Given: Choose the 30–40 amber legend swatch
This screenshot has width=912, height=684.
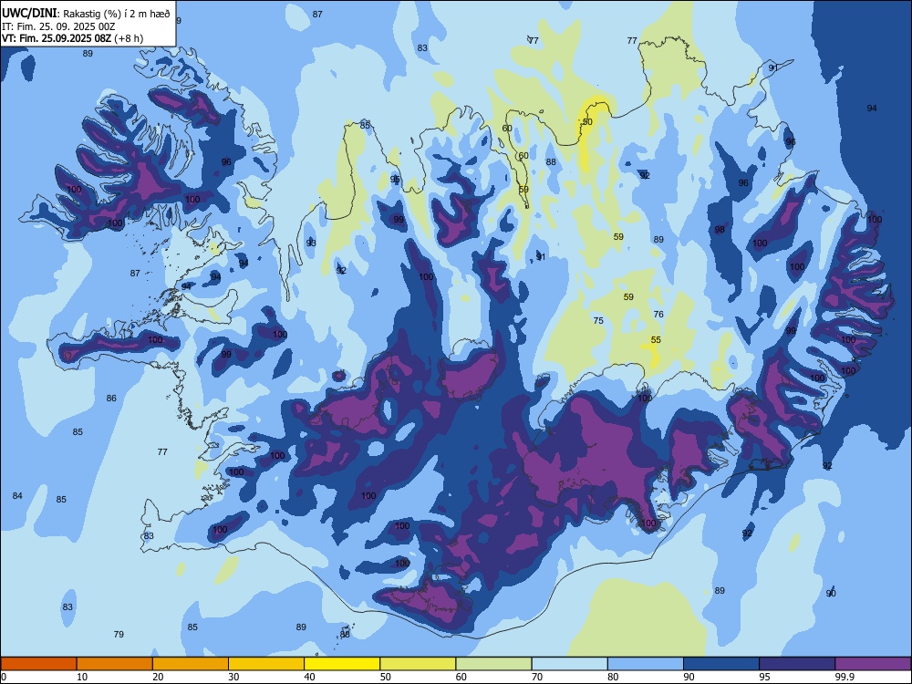Looking at the screenshot, I should pyautogui.click(x=266, y=664).
